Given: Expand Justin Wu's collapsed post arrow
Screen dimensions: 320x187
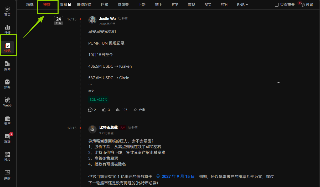Looking at the screenshot, I should click(278, 83).
